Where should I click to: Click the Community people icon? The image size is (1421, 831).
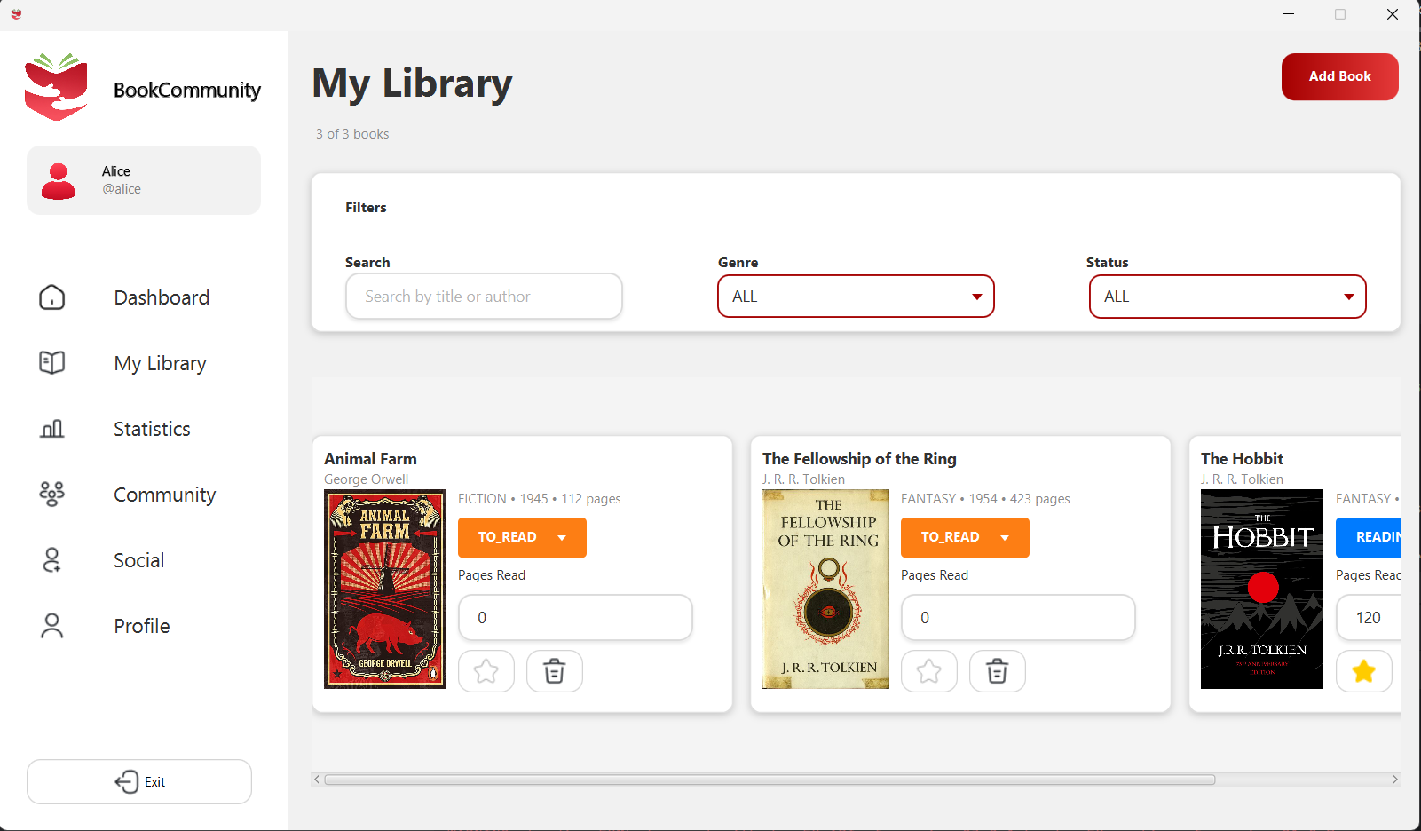click(52, 495)
